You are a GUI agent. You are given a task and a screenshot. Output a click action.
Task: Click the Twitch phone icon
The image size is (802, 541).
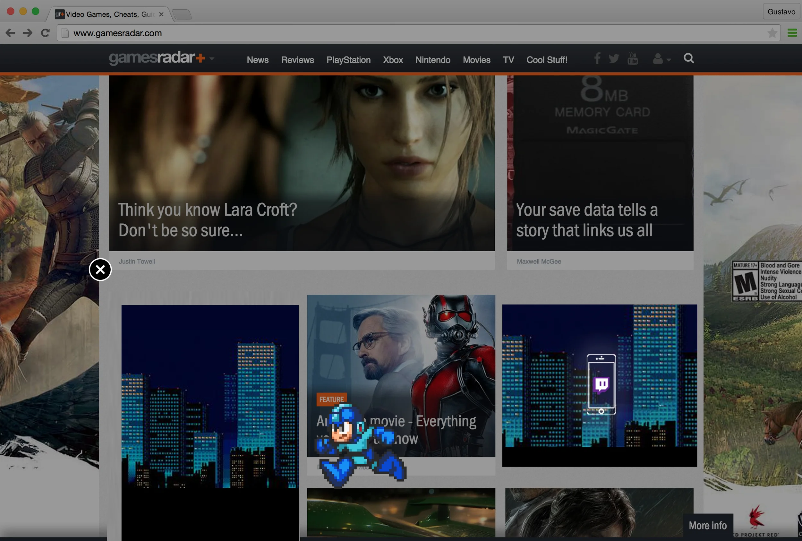[x=601, y=384]
